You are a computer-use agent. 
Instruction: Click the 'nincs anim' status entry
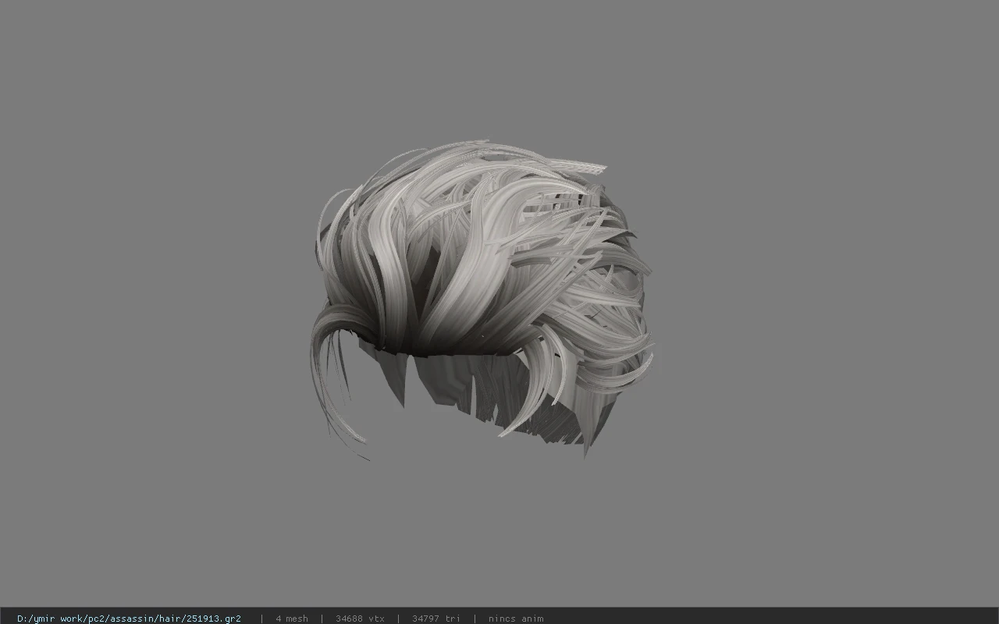pyautogui.click(x=516, y=619)
